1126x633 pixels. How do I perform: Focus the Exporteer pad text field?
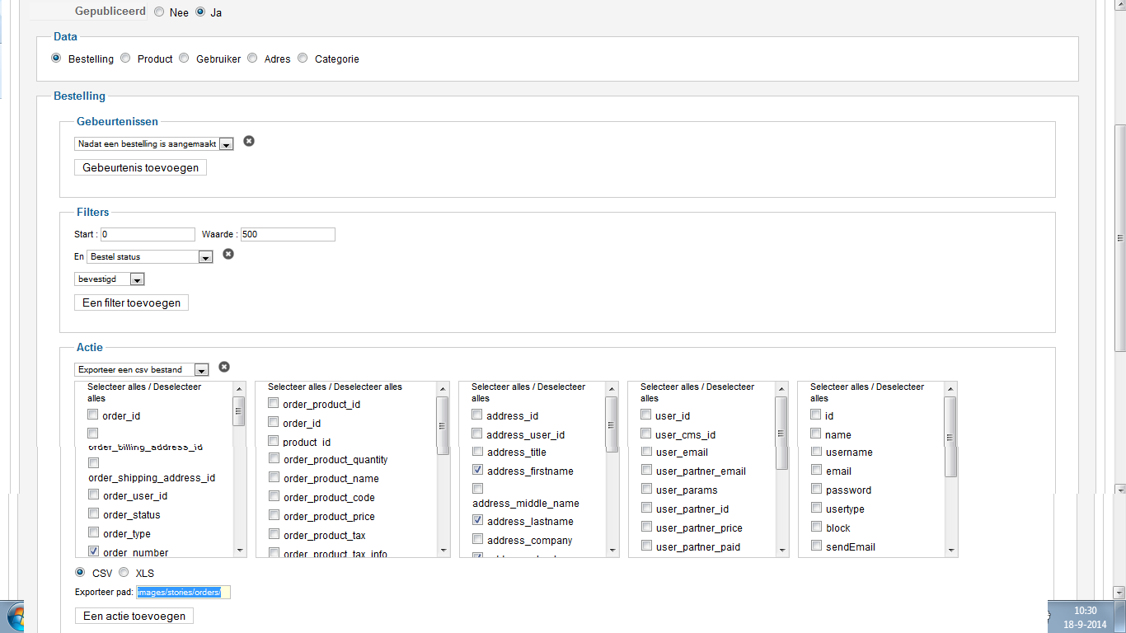point(184,592)
